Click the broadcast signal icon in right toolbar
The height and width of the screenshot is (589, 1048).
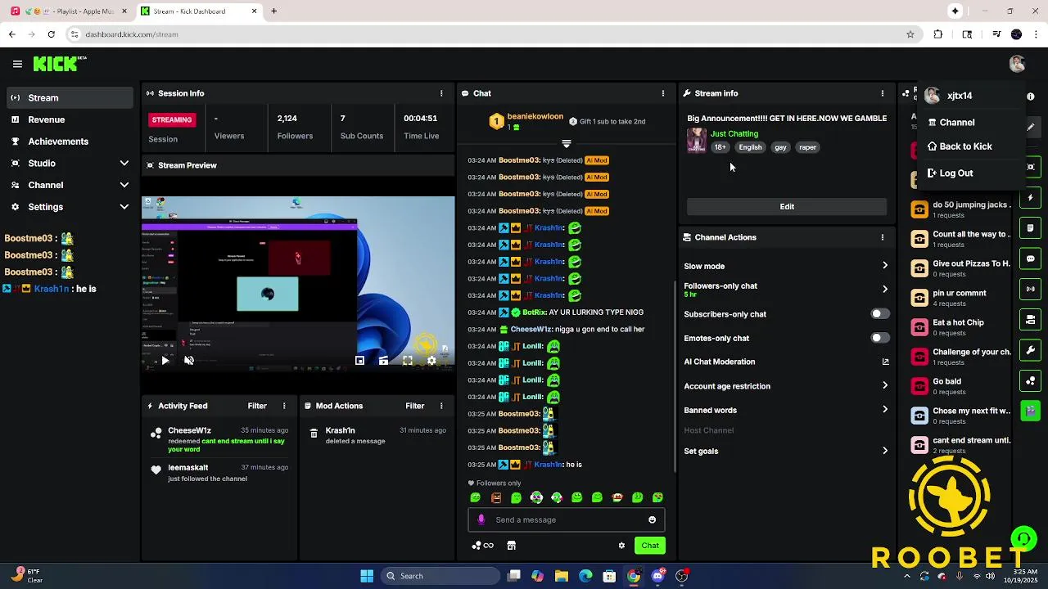(1031, 289)
